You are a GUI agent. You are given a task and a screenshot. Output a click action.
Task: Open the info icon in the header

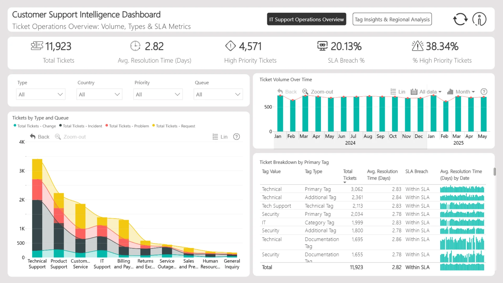pyautogui.click(x=479, y=19)
